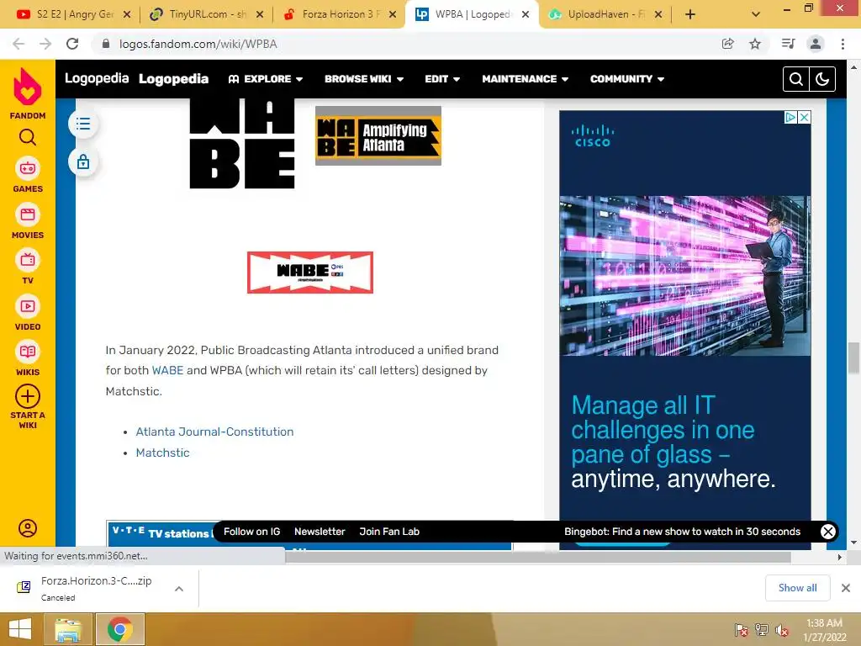Open the Movies section icon

28,214
